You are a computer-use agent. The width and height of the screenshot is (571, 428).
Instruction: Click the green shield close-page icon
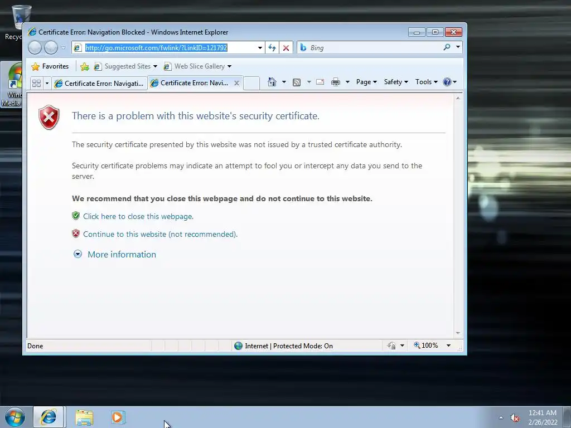(x=76, y=216)
